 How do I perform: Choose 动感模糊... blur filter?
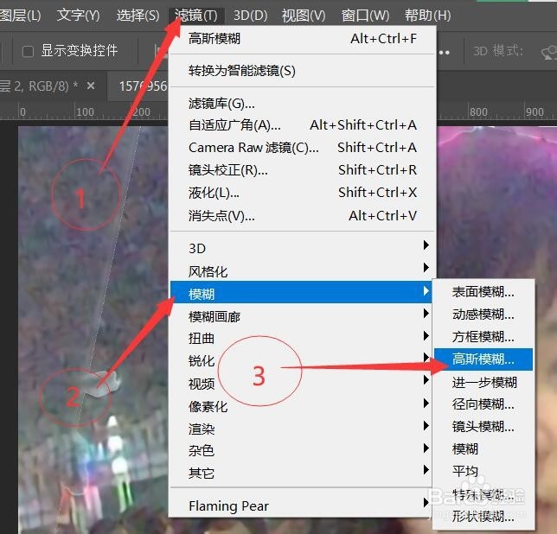click(483, 315)
